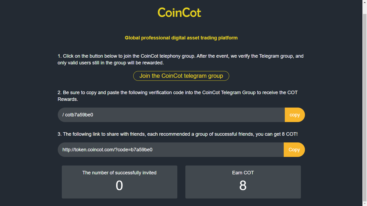
Task: Click the yellow CoinCot logo
Action: (179, 12)
